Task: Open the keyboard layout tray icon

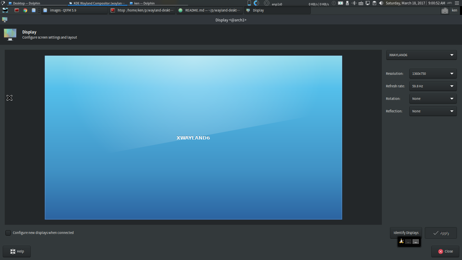Action: point(361,3)
